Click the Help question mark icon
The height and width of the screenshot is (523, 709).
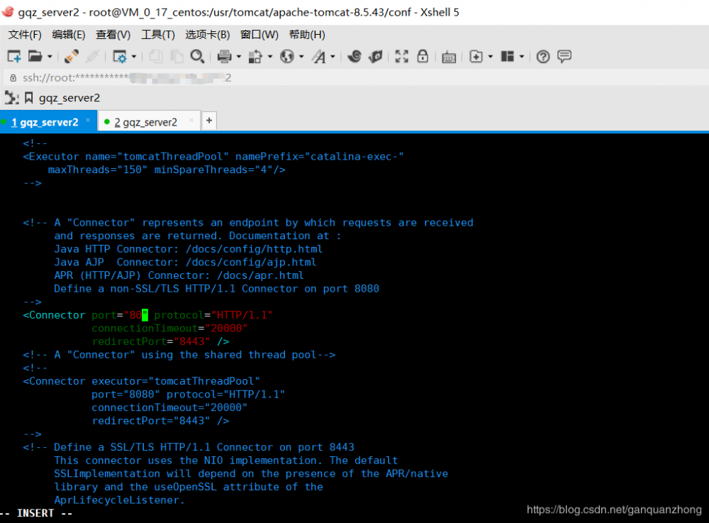[543, 56]
